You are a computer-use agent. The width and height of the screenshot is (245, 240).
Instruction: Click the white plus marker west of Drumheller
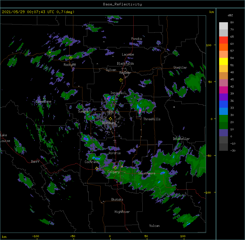point(174,107)
